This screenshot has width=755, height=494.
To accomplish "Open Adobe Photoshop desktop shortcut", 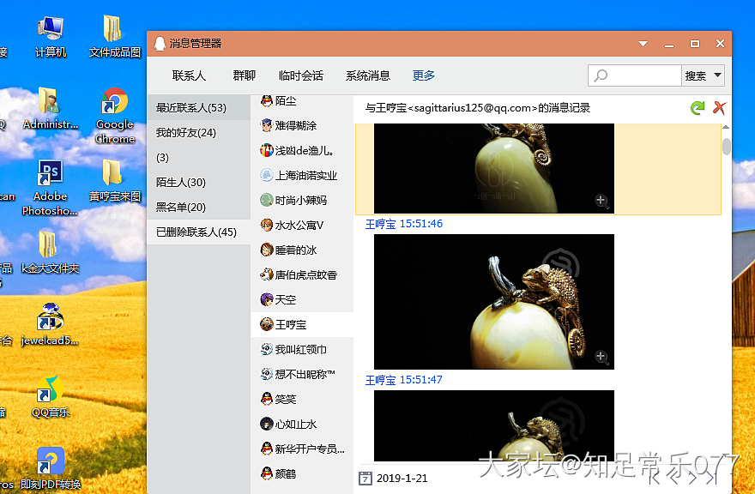I will click(50, 176).
